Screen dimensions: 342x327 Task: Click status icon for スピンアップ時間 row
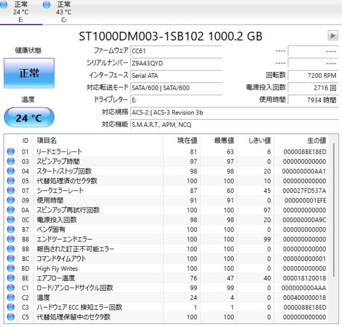click(11, 161)
